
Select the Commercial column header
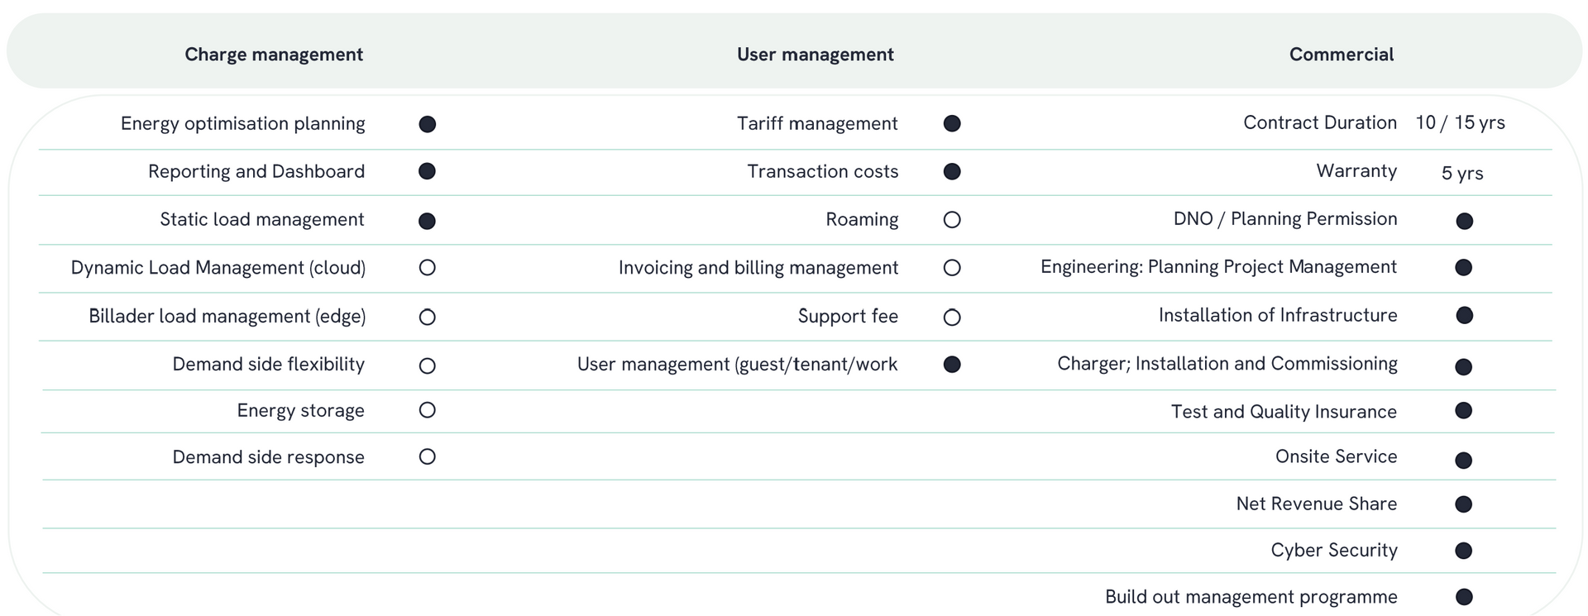coord(1342,55)
